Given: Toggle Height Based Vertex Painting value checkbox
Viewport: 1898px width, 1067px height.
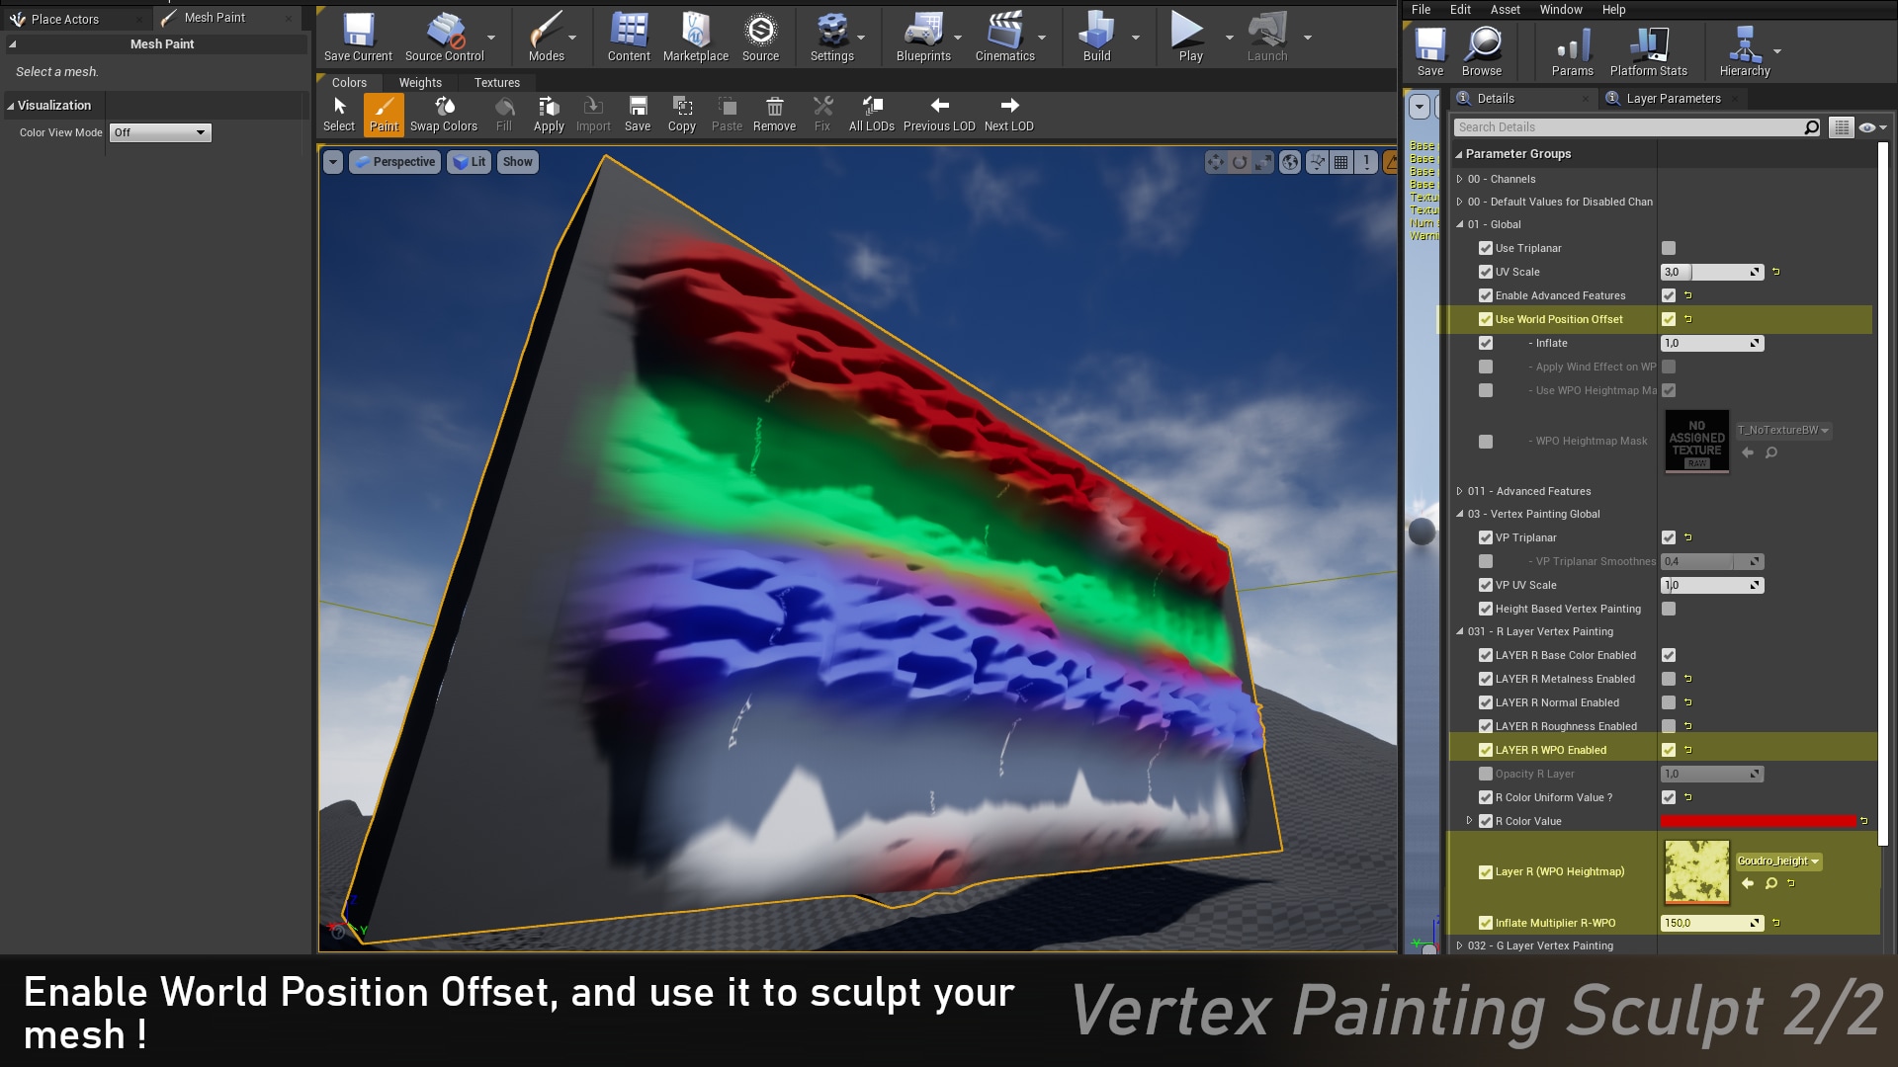Looking at the screenshot, I should tap(1669, 609).
